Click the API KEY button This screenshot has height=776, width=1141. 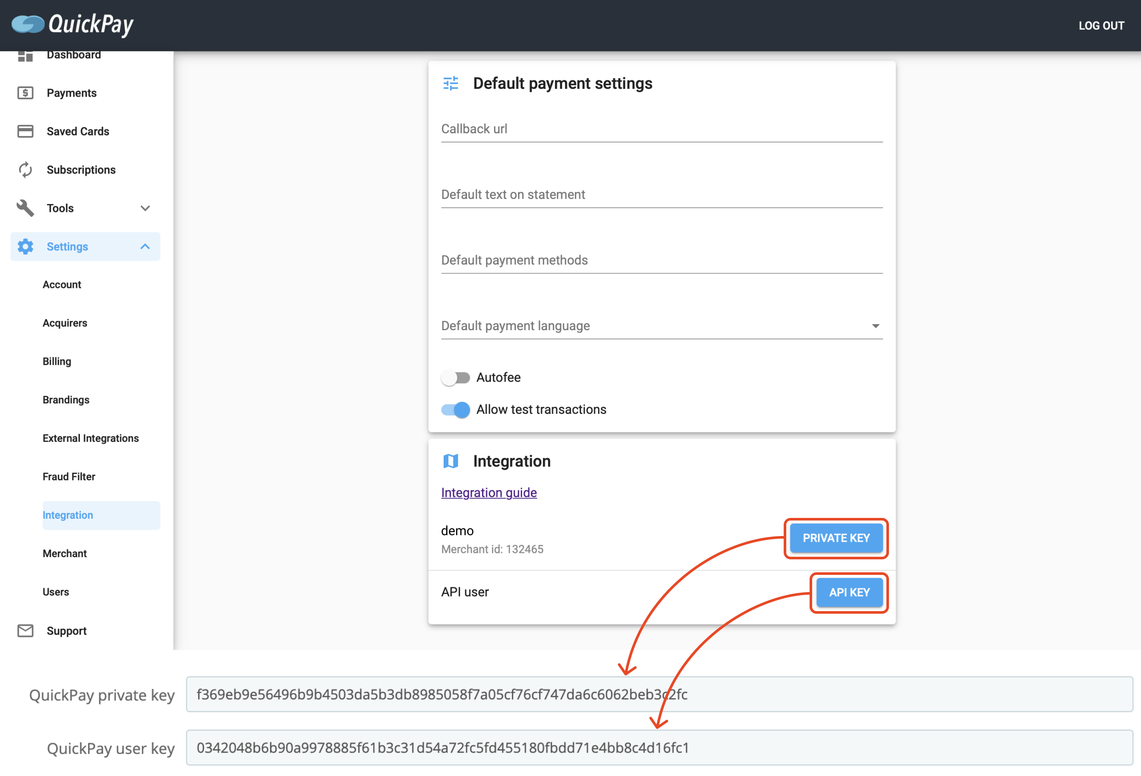(x=849, y=592)
